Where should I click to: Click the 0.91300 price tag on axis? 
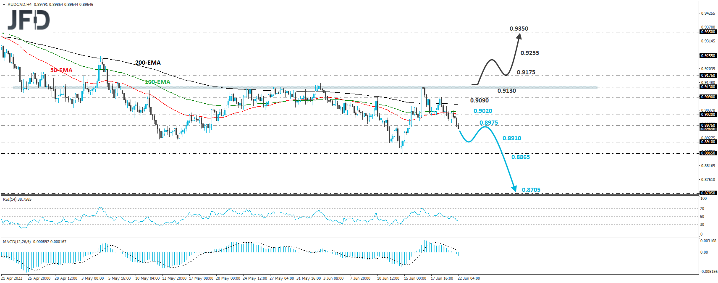708,87
